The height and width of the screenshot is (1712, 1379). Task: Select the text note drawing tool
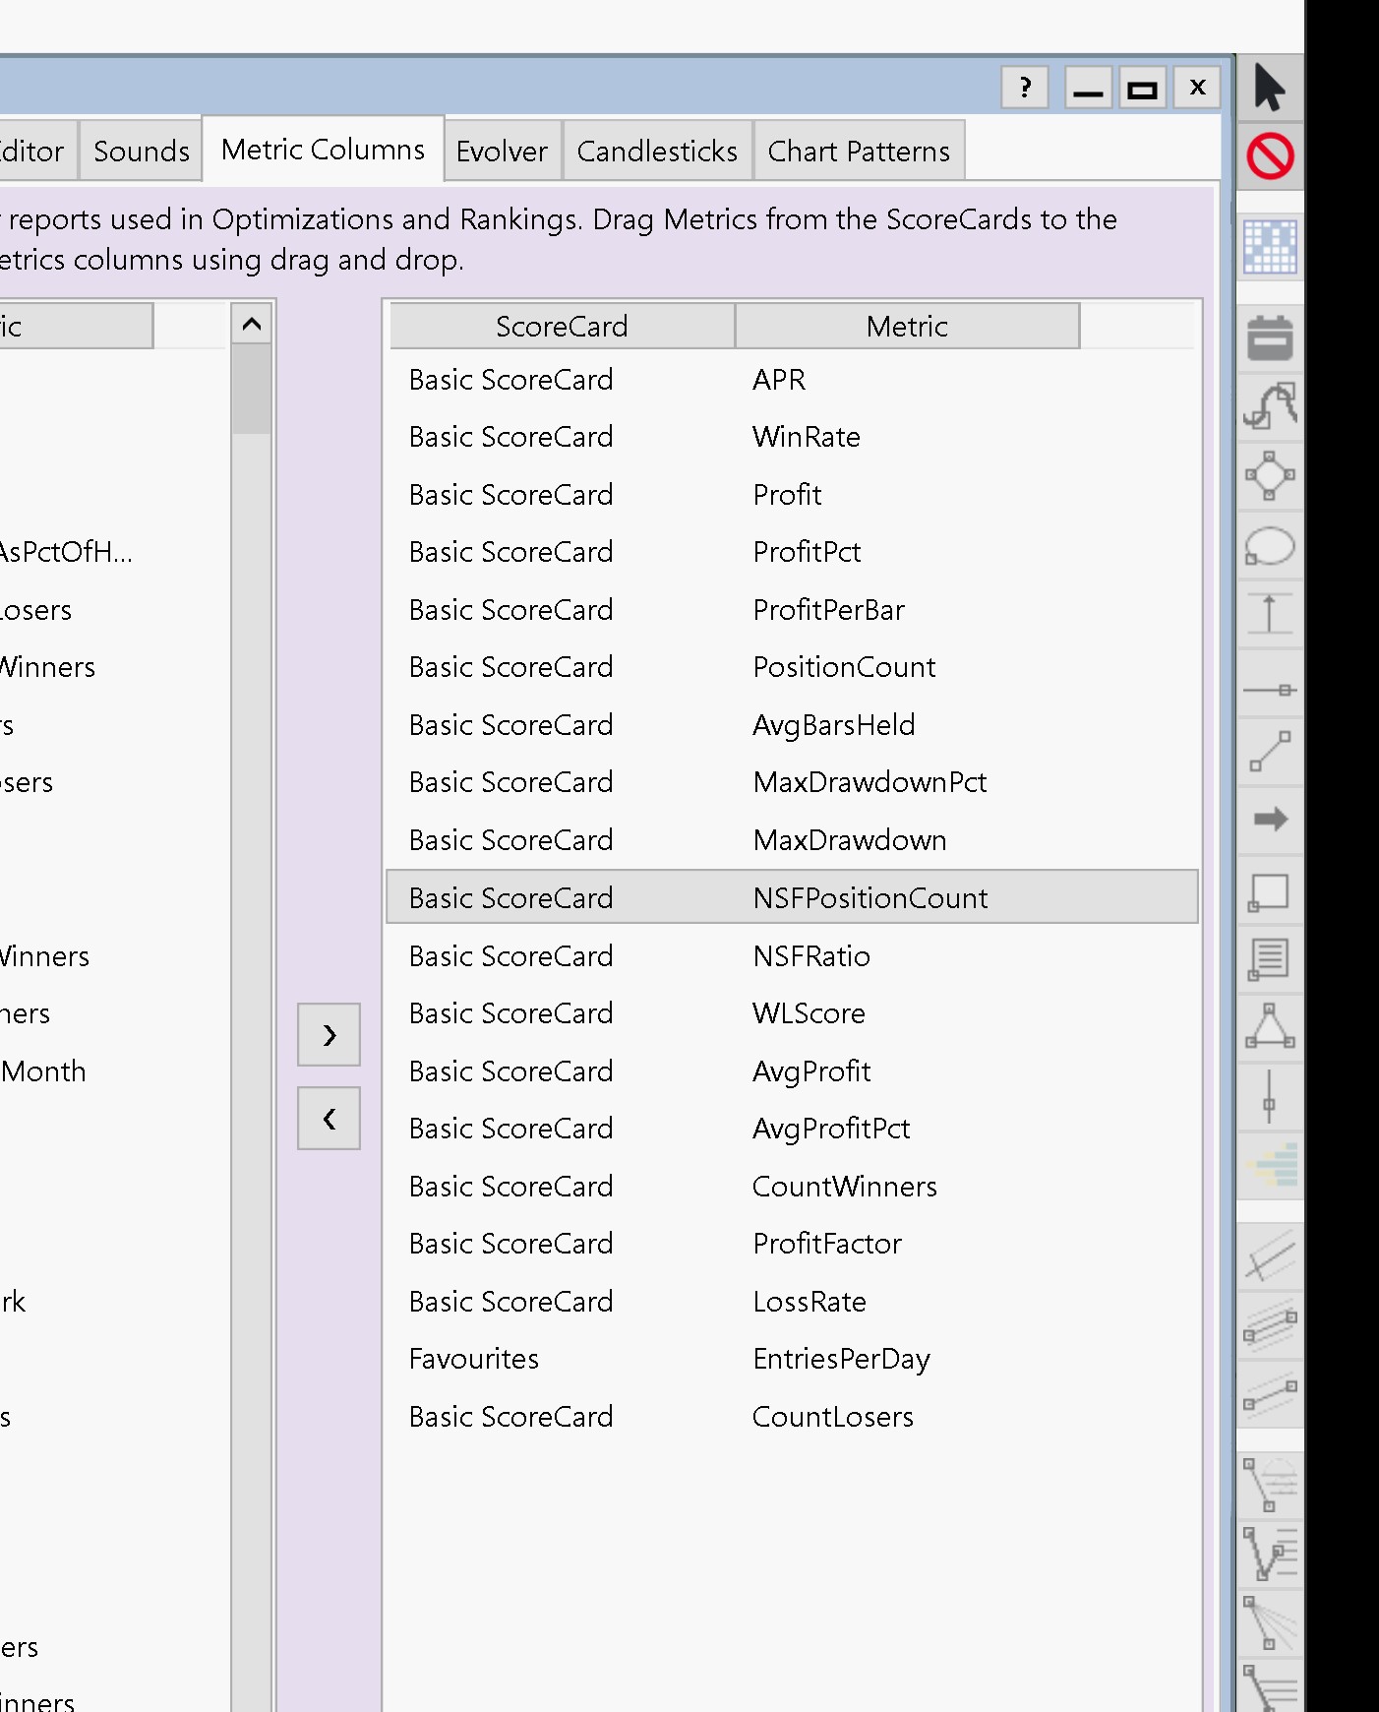[x=1269, y=958]
